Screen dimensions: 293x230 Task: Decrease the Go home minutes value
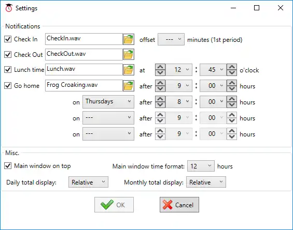click(232, 89)
